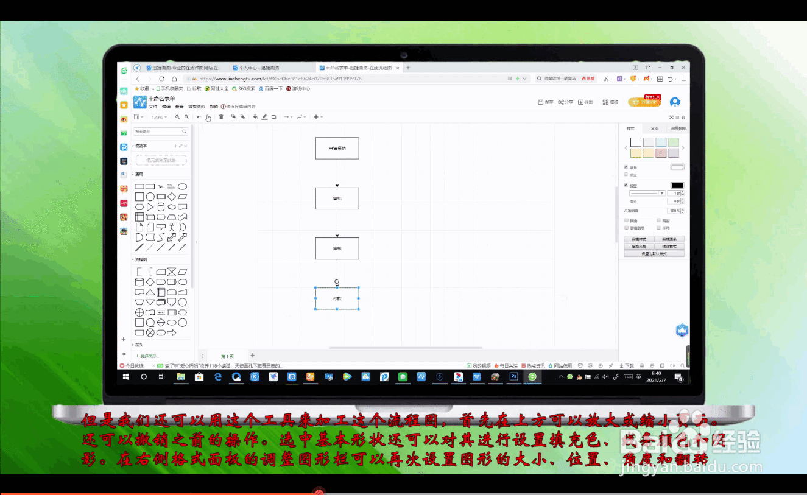Send selected shape to back
This screenshot has width=807, height=495.
tap(243, 117)
